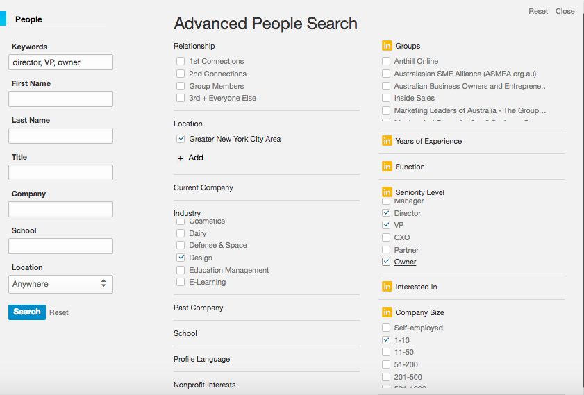584x395 pixels.
Task: Open the Location Anywhere dropdown
Action: (x=60, y=284)
